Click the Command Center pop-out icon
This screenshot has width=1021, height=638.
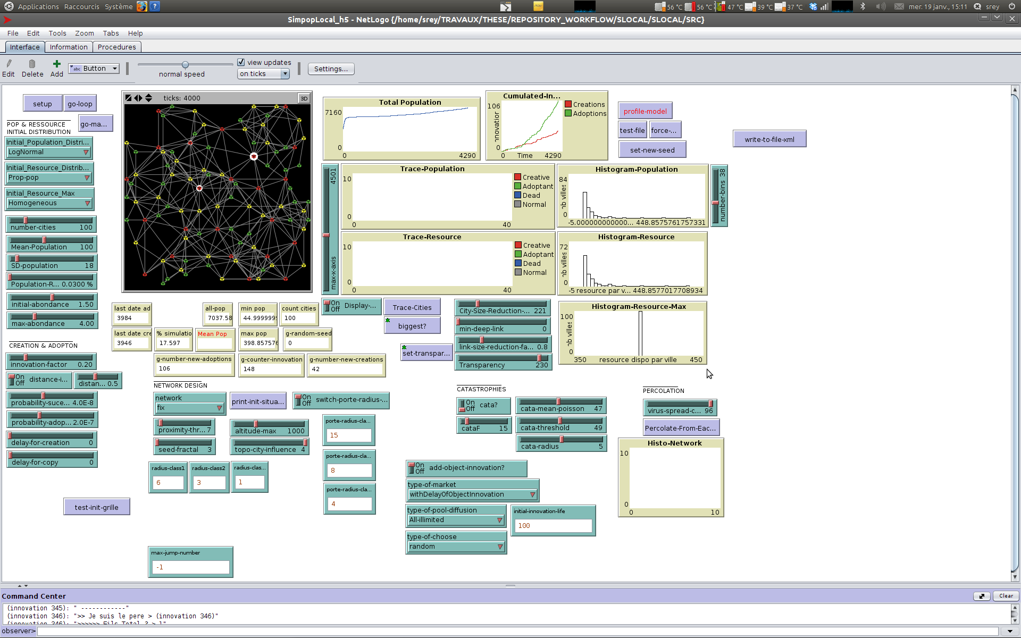point(982,596)
